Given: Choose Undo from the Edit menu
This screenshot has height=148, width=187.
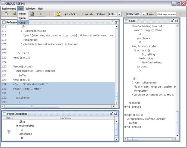Looking at the screenshot, I should [x=23, y=18].
